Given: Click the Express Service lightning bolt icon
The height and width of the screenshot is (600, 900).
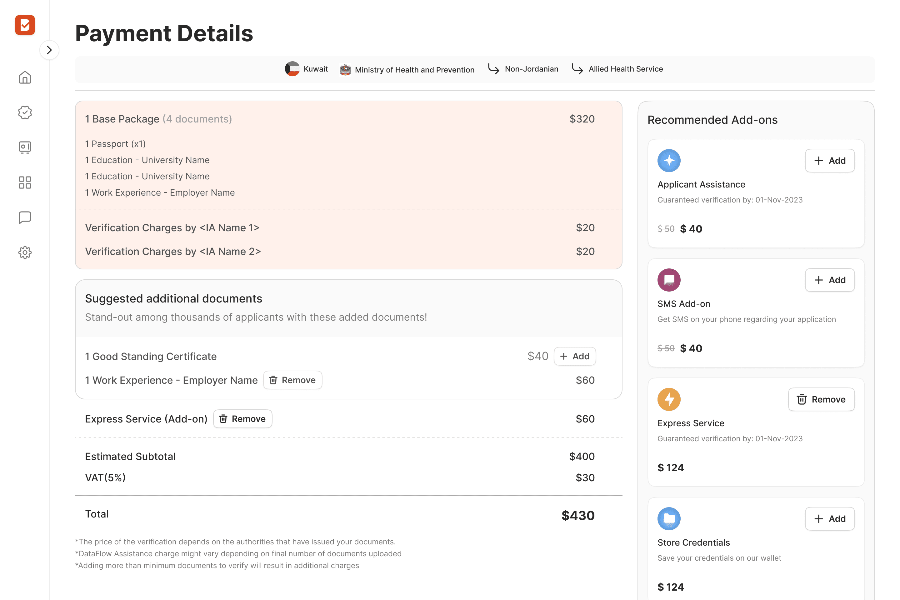Looking at the screenshot, I should tap(668, 399).
